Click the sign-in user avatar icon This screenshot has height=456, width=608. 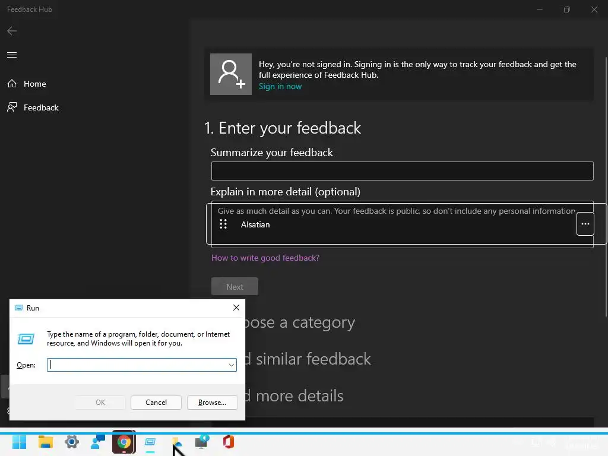coord(231,74)
